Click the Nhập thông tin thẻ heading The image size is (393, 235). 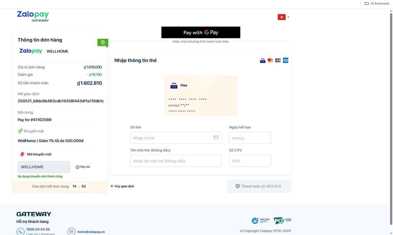(135, 60)
